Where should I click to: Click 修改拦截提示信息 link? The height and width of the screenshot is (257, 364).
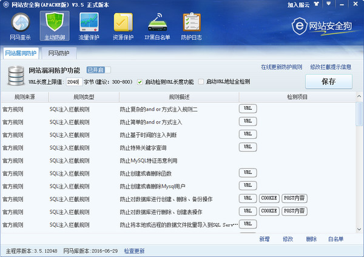coord(331,67)
